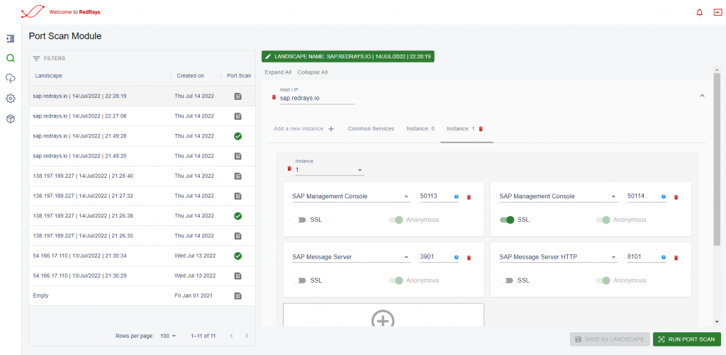Click Save As Landscape button

610,339
